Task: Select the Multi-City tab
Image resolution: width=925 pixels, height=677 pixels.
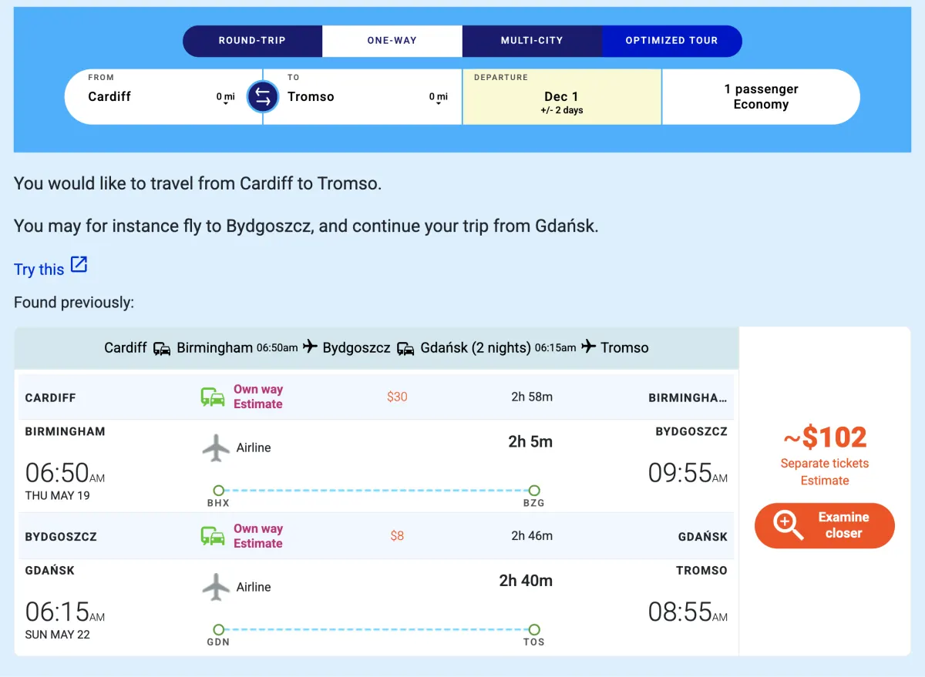Action: (532, 41)
